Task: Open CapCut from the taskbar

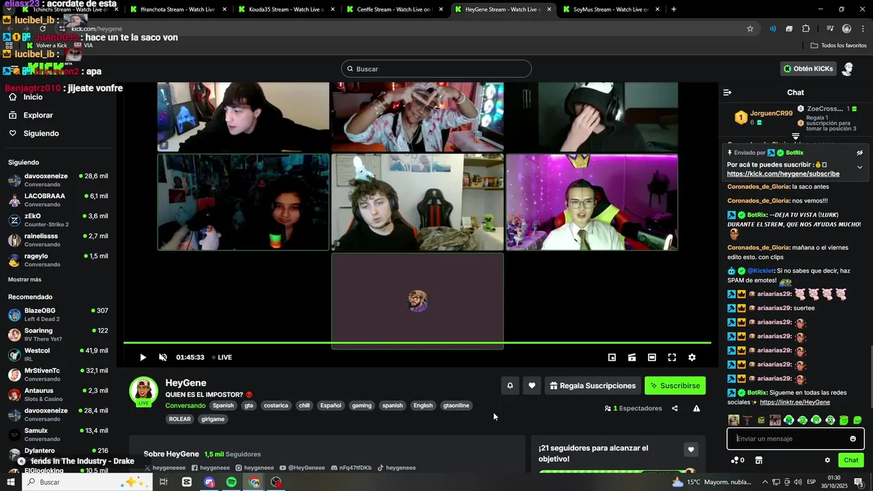Action: click(x=186, y=482)
